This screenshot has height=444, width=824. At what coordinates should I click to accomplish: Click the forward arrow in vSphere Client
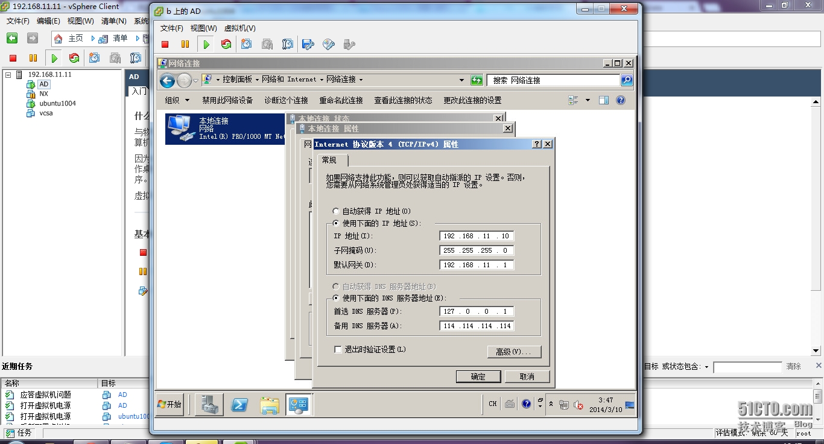pyautogui.click(x=33, y=38)
